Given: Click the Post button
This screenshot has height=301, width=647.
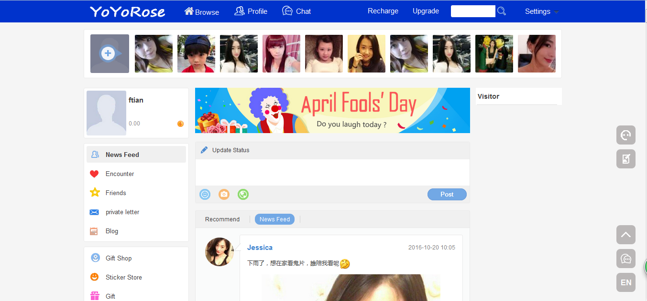Looking at the screenshot, I should pos(447,194).
